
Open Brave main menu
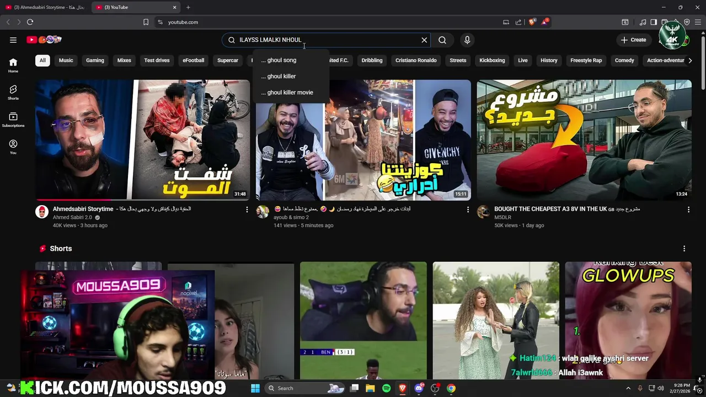point(698,22)
